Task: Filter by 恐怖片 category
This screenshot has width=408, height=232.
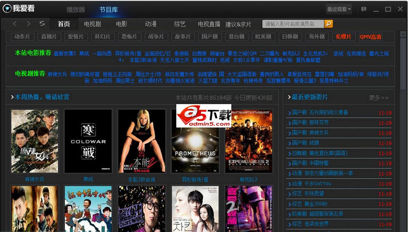Action: coord(129,37)
